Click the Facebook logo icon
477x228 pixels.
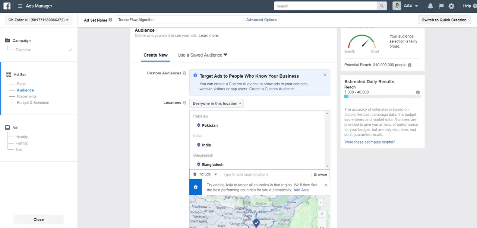click(x=7, y=6)
